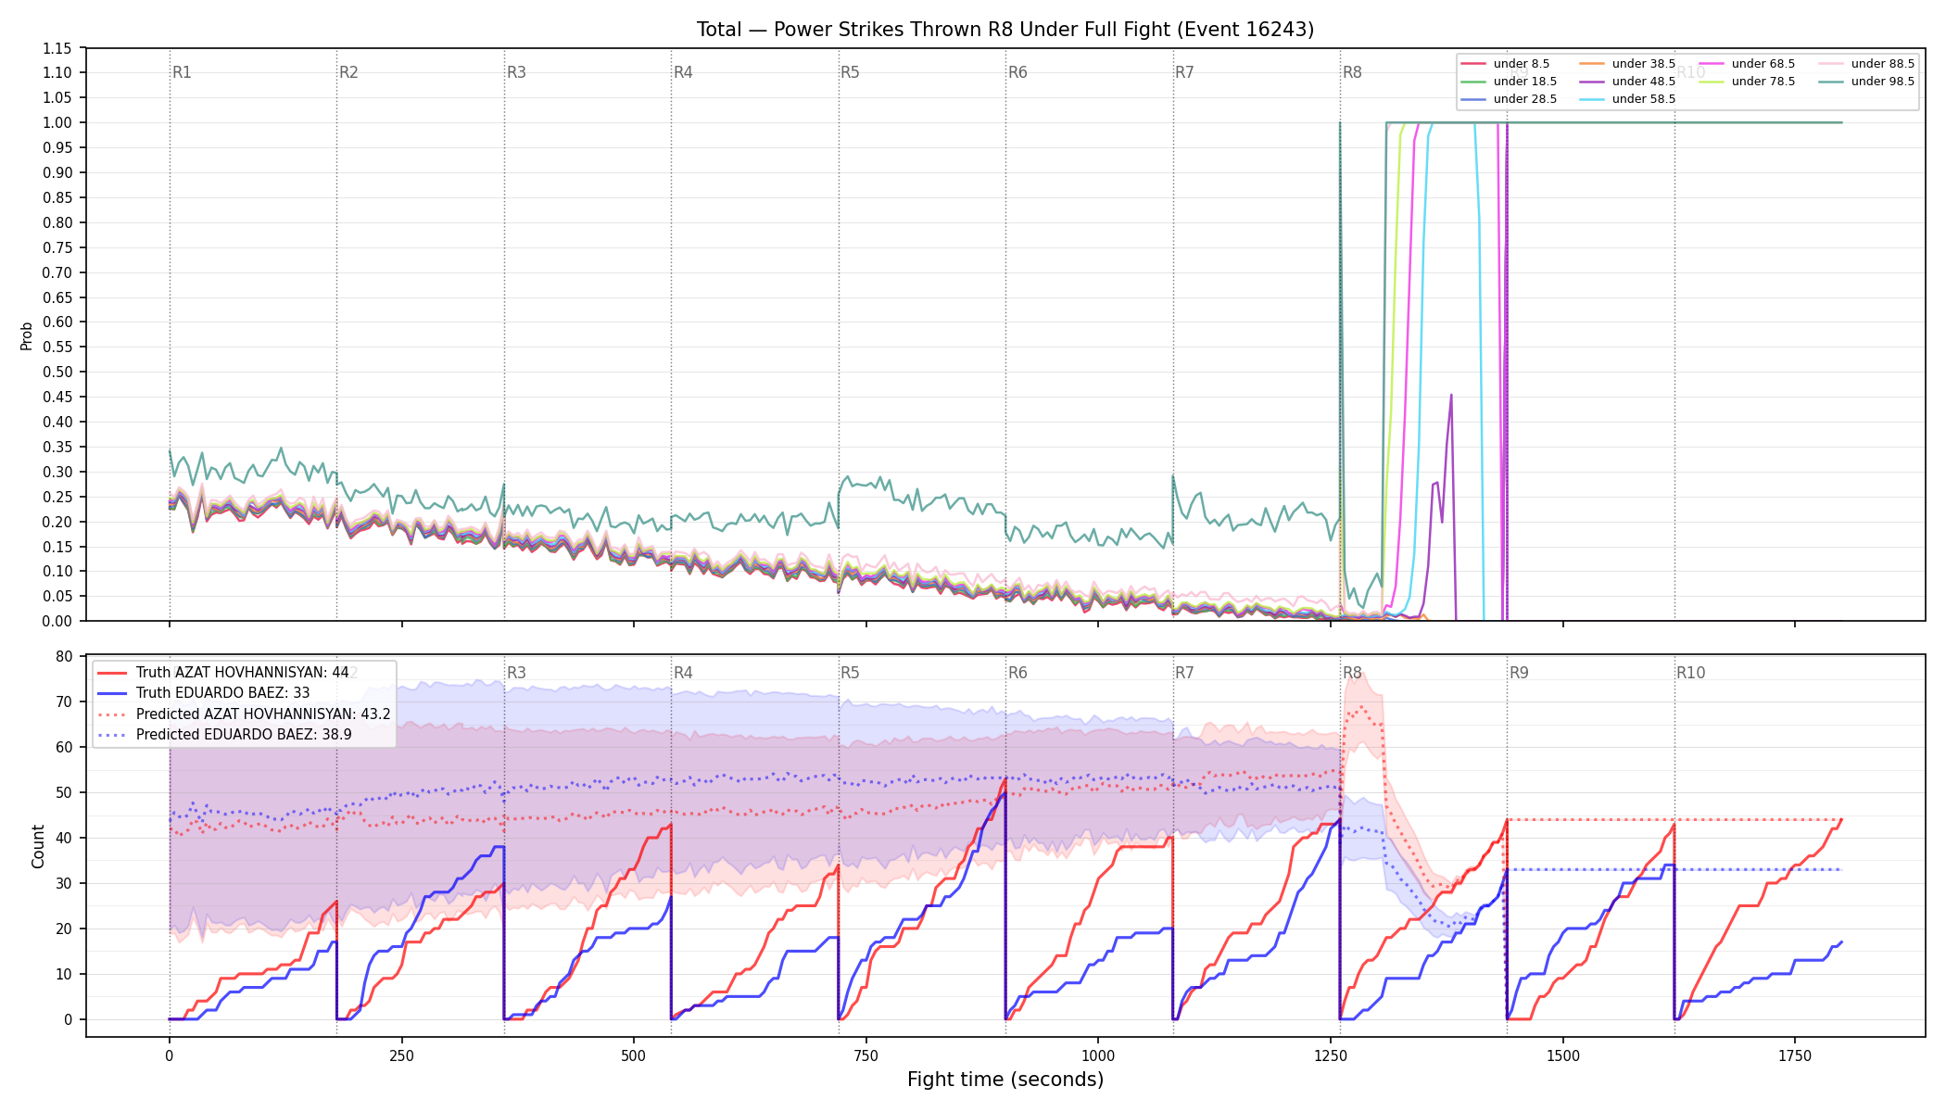The height and width of the screenshot is (1112, 1946).
Task: Click the 40 tick on the Count axis
Action: click(x=64, y=838)
